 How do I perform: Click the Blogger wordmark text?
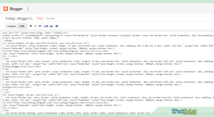pyautogui.click(x=16, y=9)
